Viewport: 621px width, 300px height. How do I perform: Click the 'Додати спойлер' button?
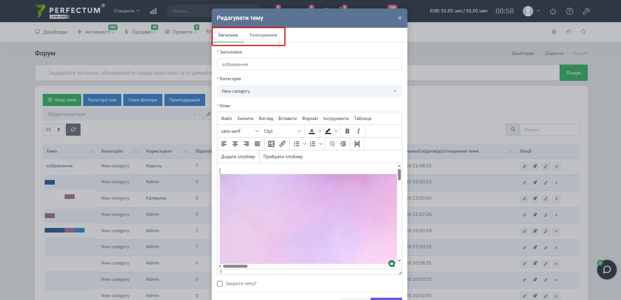point(238,157)
